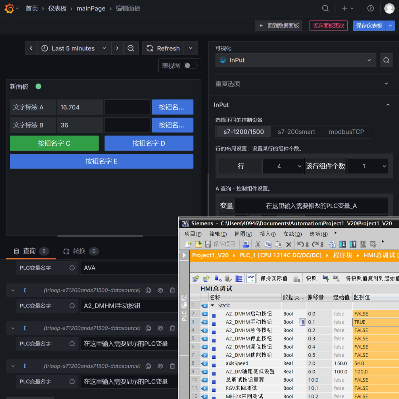Click input box in 文字标签 A row
The width and height of the screenshot is (399, 399).
(128, 107)
